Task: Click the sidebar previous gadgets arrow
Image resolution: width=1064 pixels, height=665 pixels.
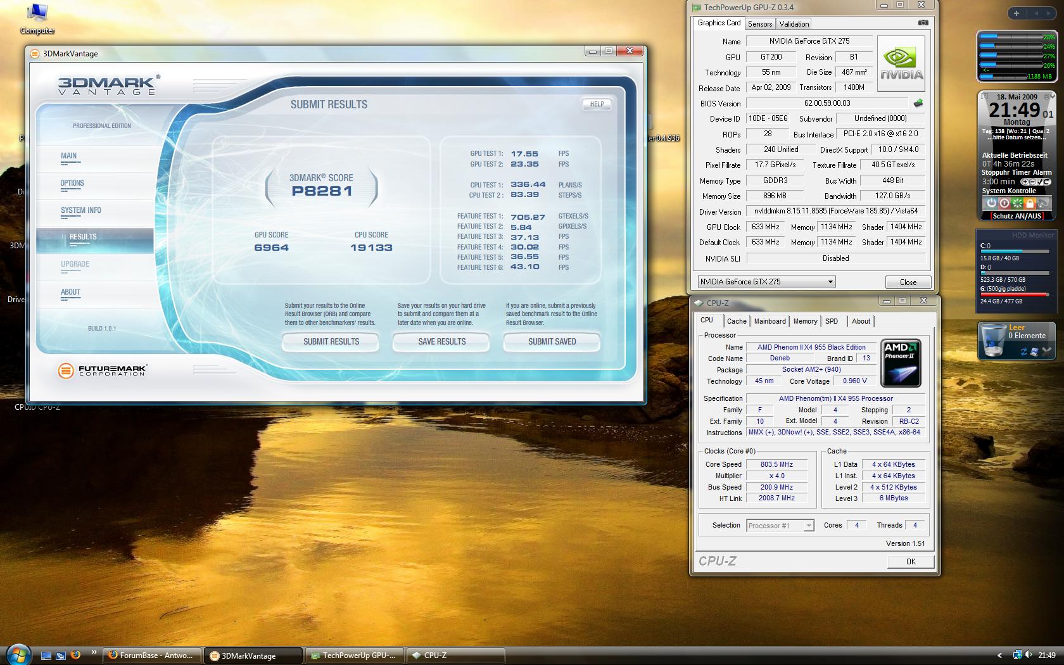Action: (x=1036, y=13)
